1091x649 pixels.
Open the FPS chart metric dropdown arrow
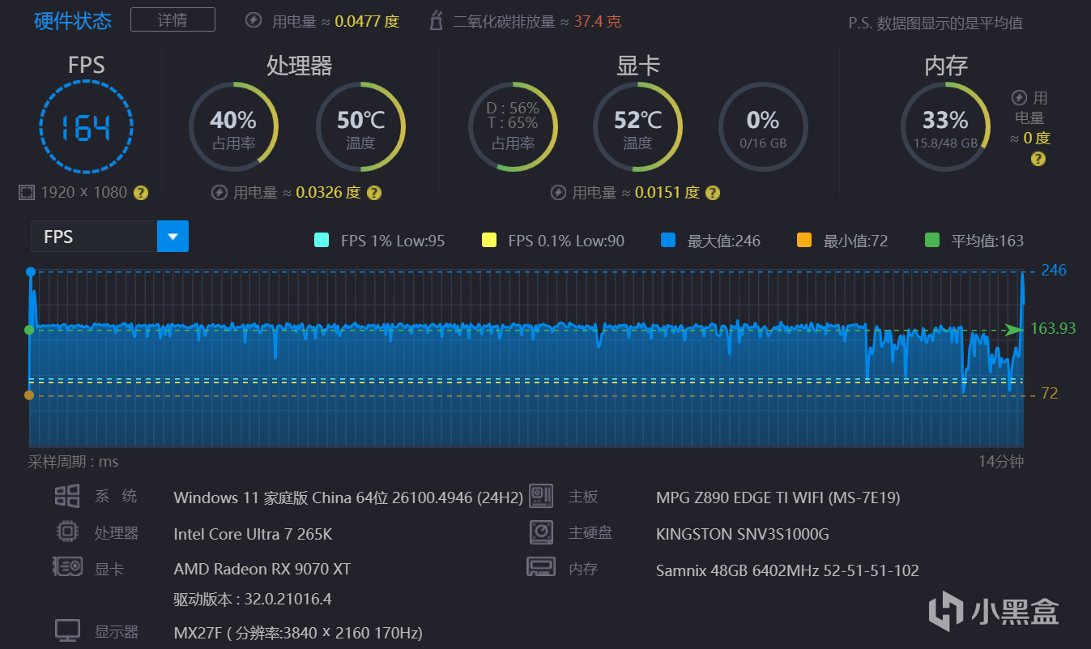point(173,237)
